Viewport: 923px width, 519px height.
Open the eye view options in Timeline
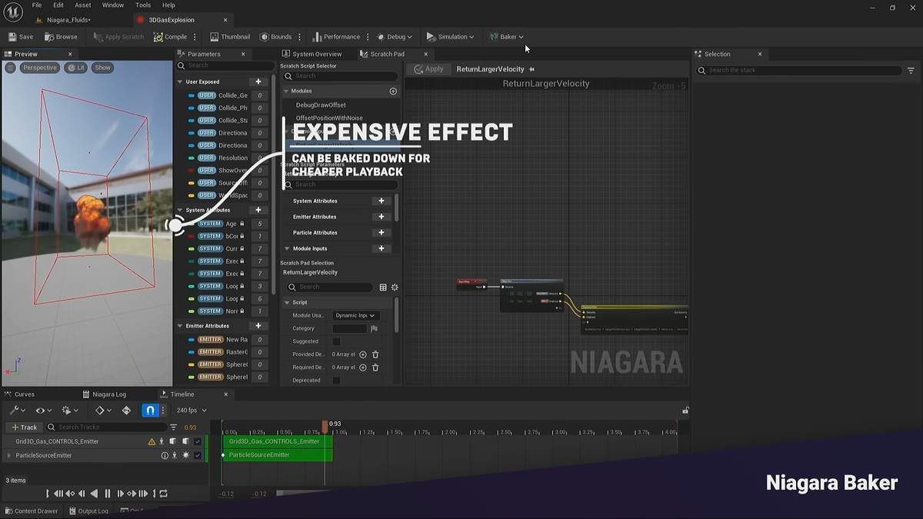(43, 411)
